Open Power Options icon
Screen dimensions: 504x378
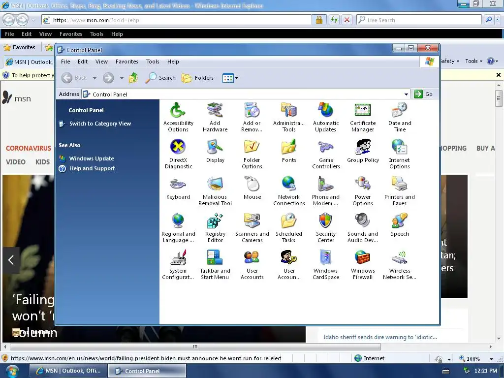[363, 191]
